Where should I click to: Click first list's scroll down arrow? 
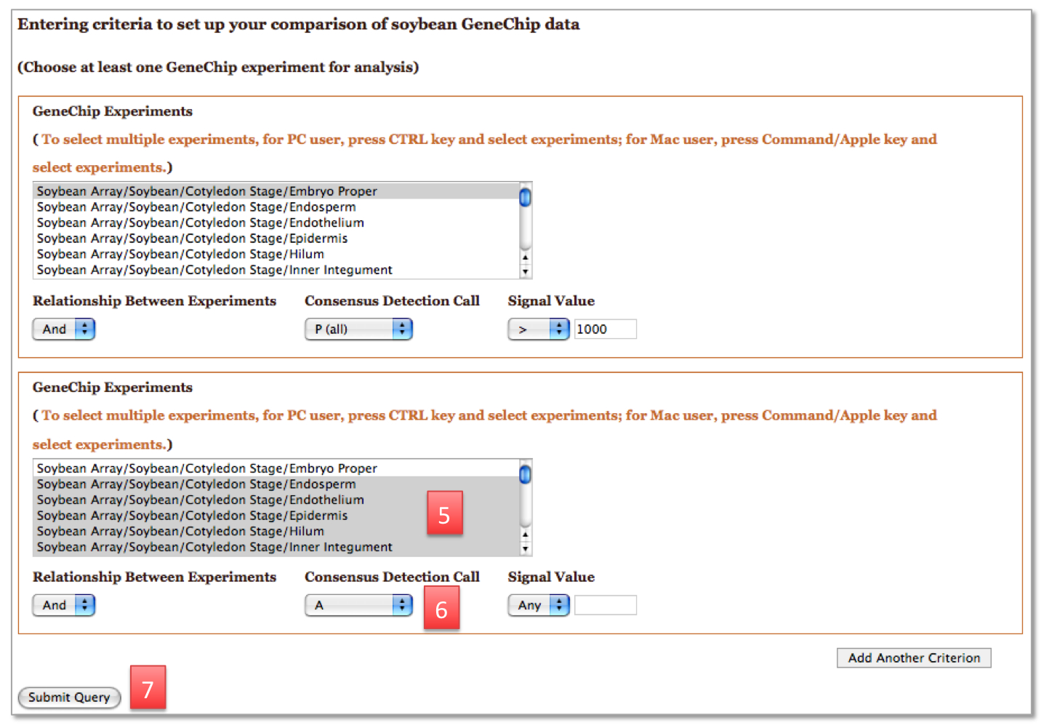pos(526,272)
